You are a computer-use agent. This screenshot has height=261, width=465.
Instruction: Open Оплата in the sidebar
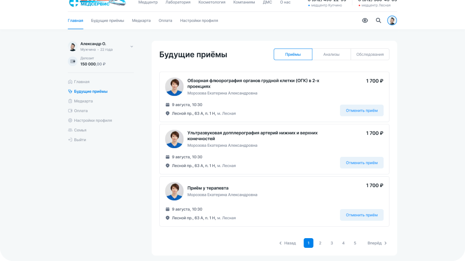tap(81, 111)
